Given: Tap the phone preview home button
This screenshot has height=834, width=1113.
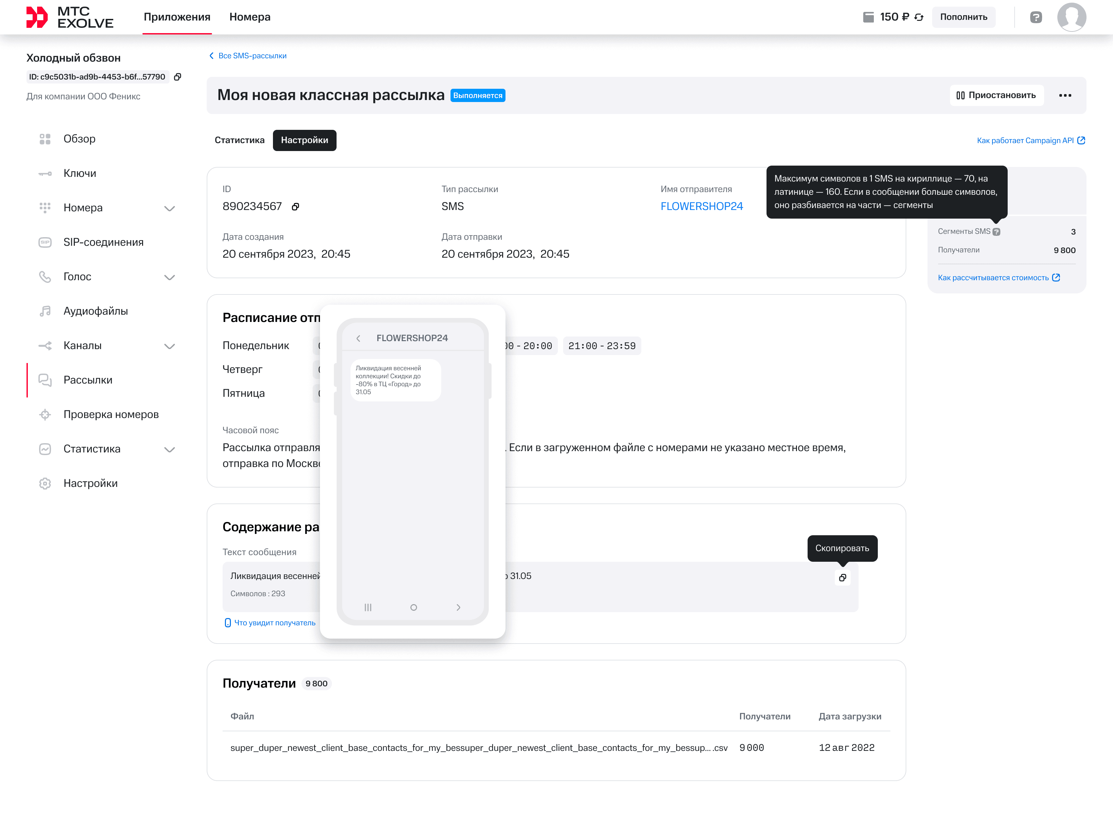Looking at the screenshot, I should [x=414, y=608].
